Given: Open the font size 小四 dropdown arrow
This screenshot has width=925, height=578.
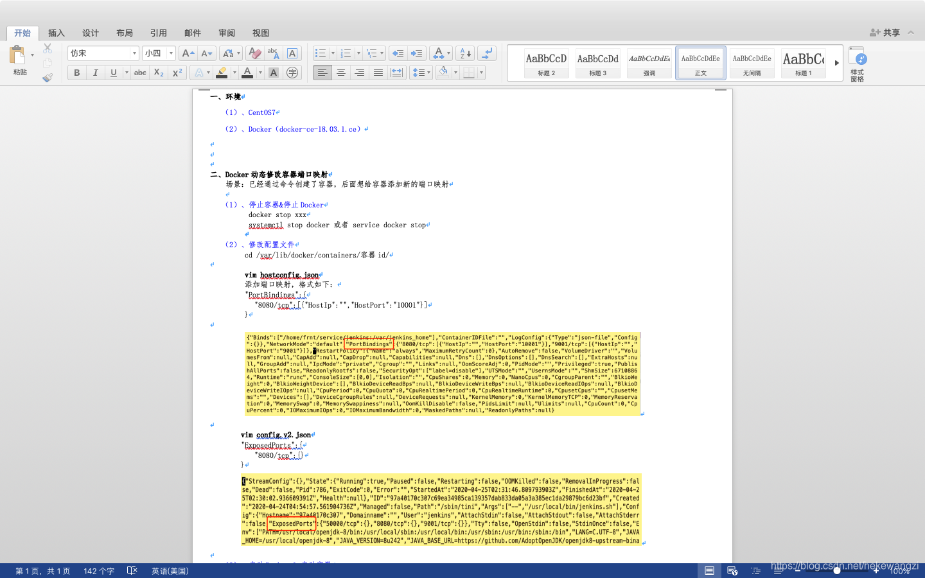Looking at the screenshot, I should (171, 53).
